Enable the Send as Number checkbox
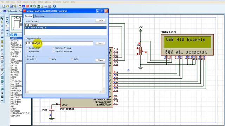225x126 pixels. click(x=54, y=51)
